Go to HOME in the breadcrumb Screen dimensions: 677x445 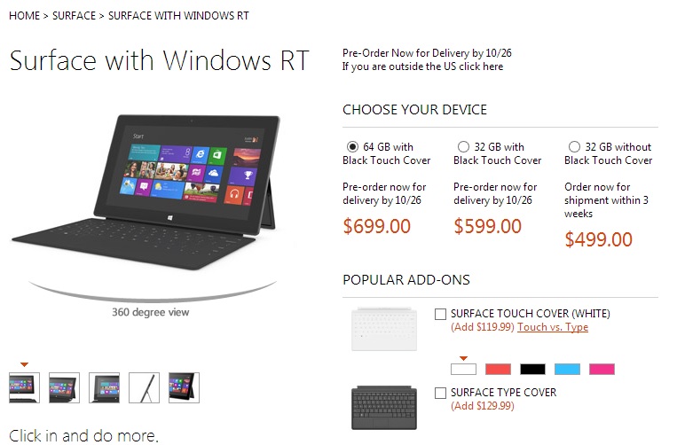24,16
